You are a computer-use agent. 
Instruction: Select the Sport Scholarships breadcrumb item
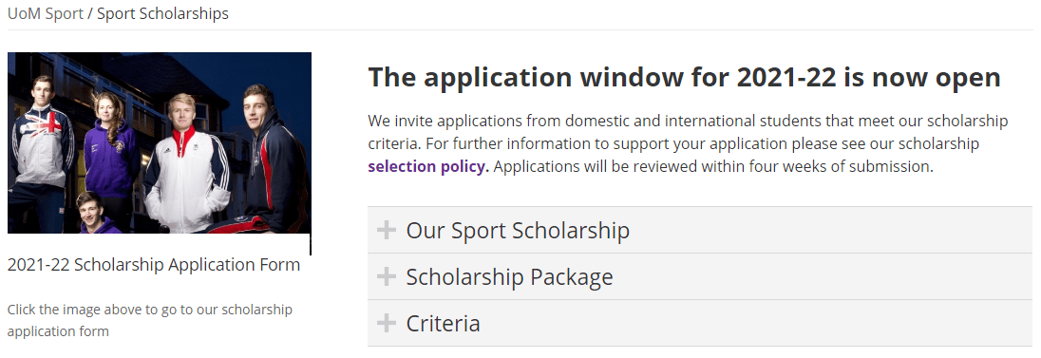click(x=162, y=13)
